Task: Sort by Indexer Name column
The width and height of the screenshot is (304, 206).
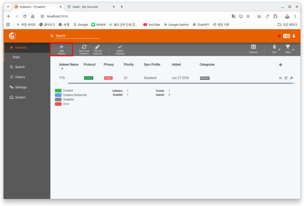Action: [69, 65]
